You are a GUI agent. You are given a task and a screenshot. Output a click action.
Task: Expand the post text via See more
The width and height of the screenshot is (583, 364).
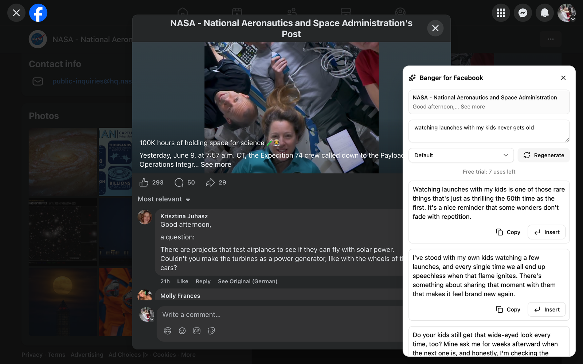point(216,164)
